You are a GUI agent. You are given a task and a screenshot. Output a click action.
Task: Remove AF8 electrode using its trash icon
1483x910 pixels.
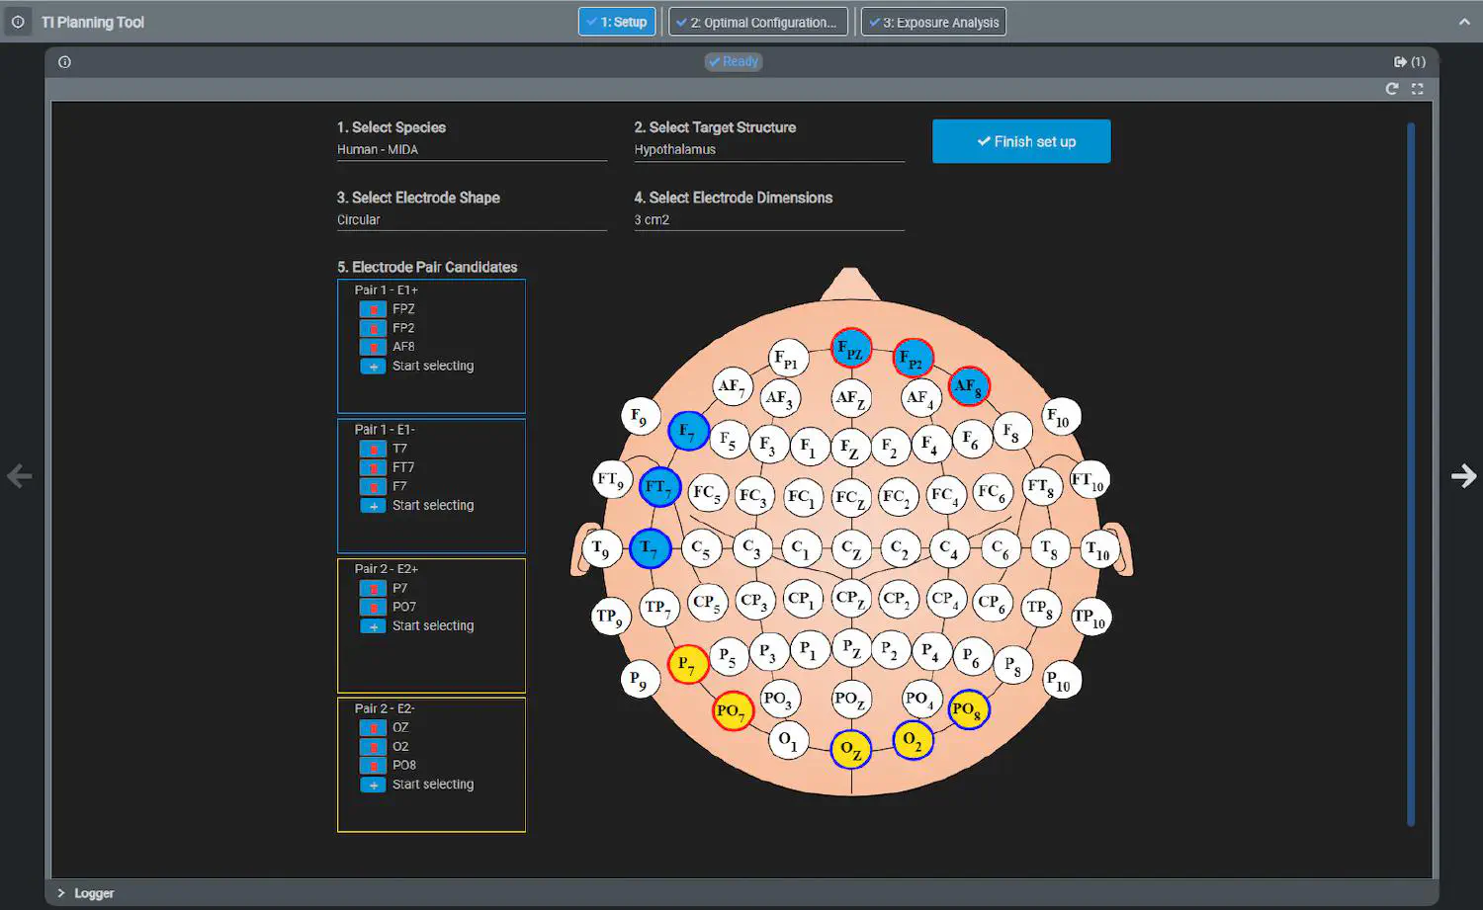(x=373, y=347)
